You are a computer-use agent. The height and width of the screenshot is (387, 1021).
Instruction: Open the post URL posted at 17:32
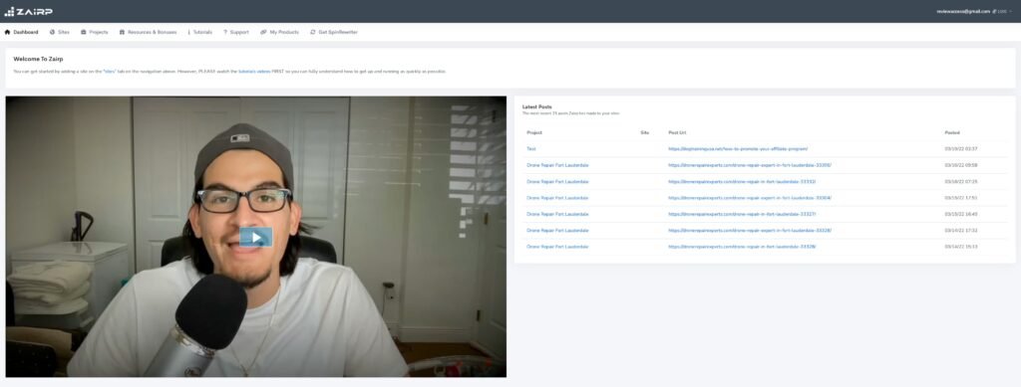click(x=750, y=230)
